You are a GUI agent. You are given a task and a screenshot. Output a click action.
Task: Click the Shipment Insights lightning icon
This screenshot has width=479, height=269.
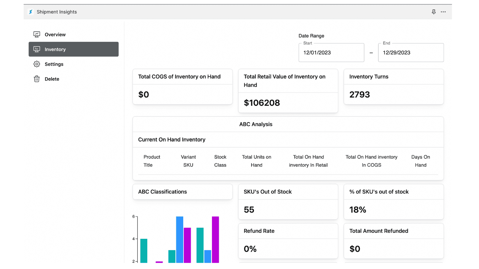coord(31,12)
